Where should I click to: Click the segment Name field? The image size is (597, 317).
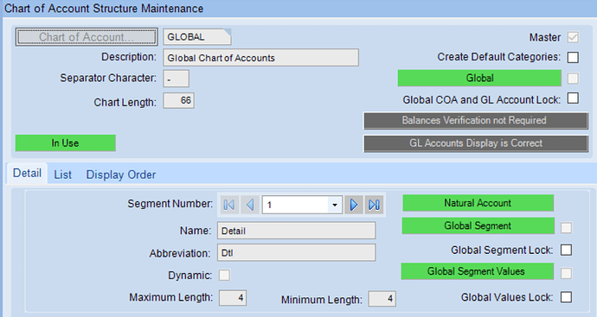coord(296,231)
